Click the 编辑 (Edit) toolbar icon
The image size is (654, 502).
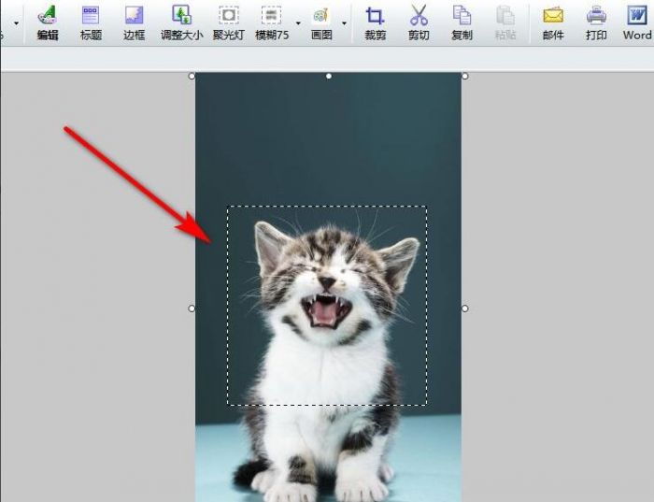47,22
